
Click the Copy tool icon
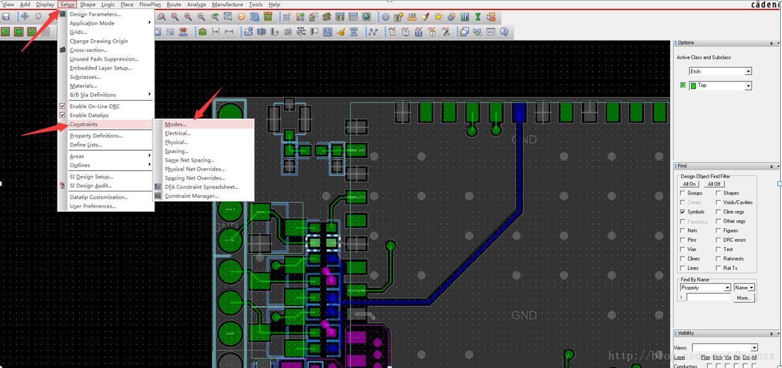(x=38, y=17)
